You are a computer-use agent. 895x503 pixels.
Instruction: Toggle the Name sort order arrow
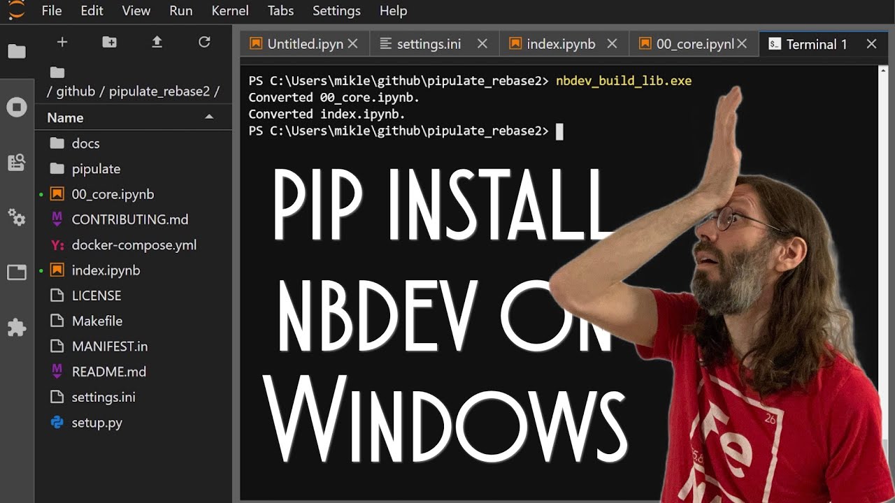209,117
